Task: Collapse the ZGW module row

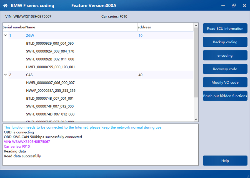Action: (6, 36)
